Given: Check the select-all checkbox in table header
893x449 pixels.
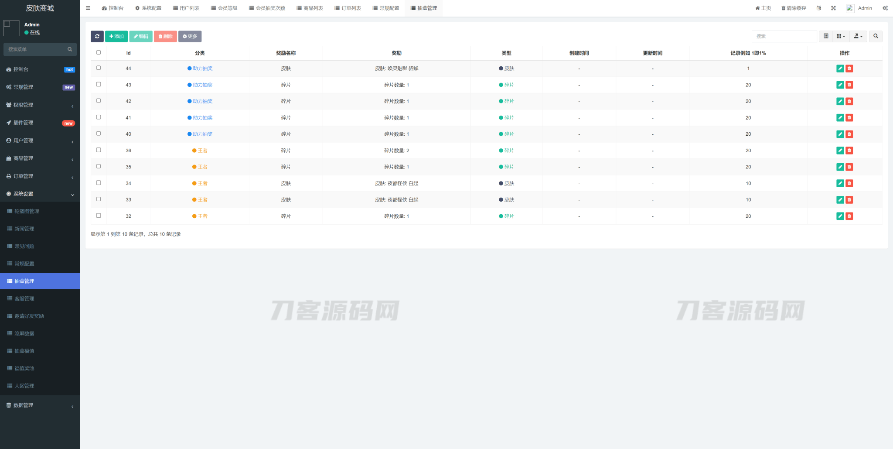Looking at the screenshot, I should pyautogui.click(x=99, y=52).
